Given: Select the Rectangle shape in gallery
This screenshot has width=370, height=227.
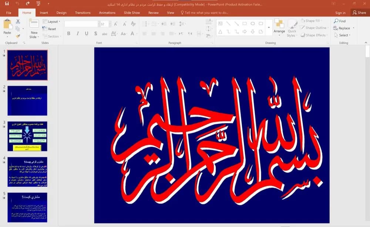Looking at the screenshot, I should 245,24.
